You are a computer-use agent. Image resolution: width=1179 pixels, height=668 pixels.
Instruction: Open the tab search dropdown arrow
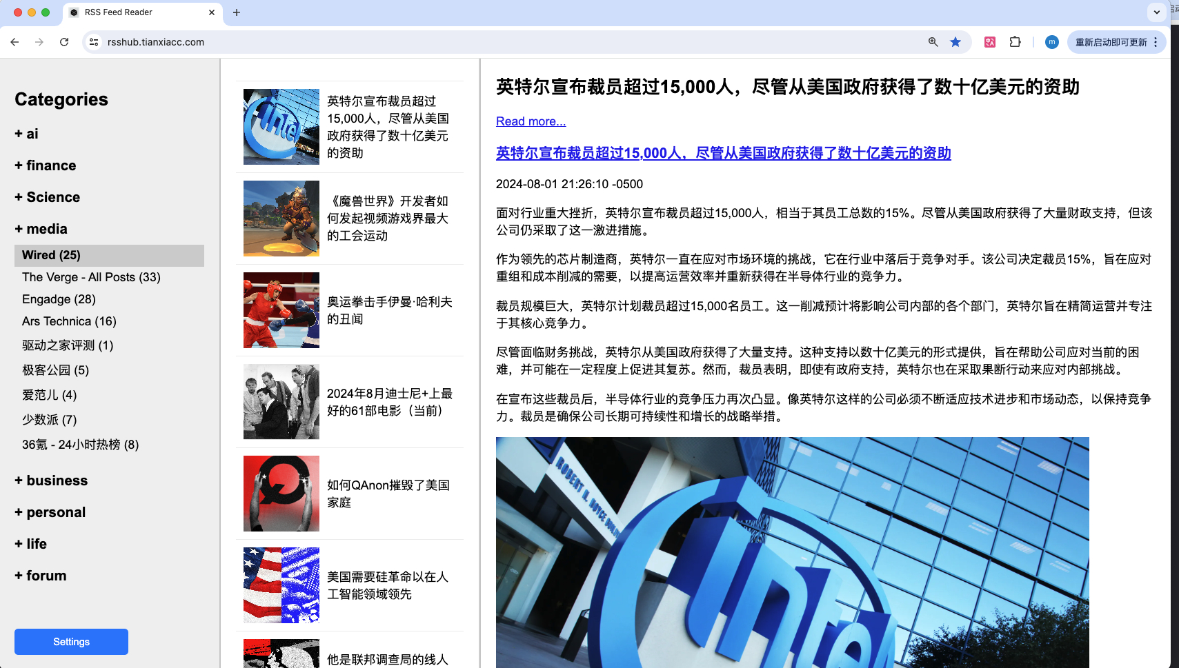1157,12
